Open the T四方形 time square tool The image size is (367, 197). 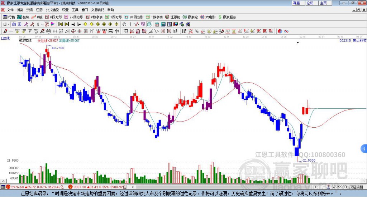pos(114,17)
